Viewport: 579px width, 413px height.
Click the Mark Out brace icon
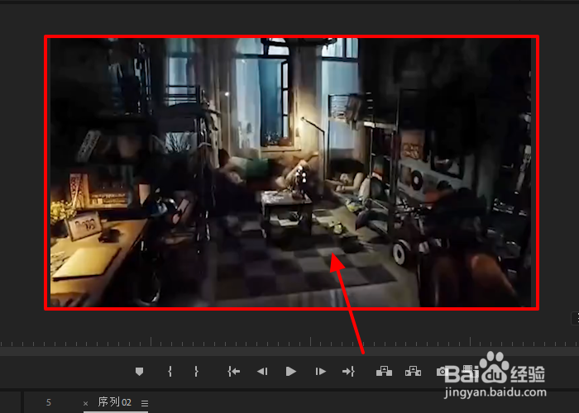tap(196, 372)
